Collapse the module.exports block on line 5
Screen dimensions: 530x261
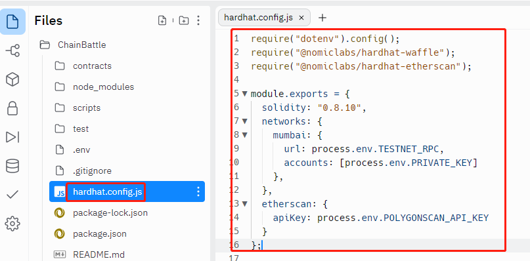[245, 94]
